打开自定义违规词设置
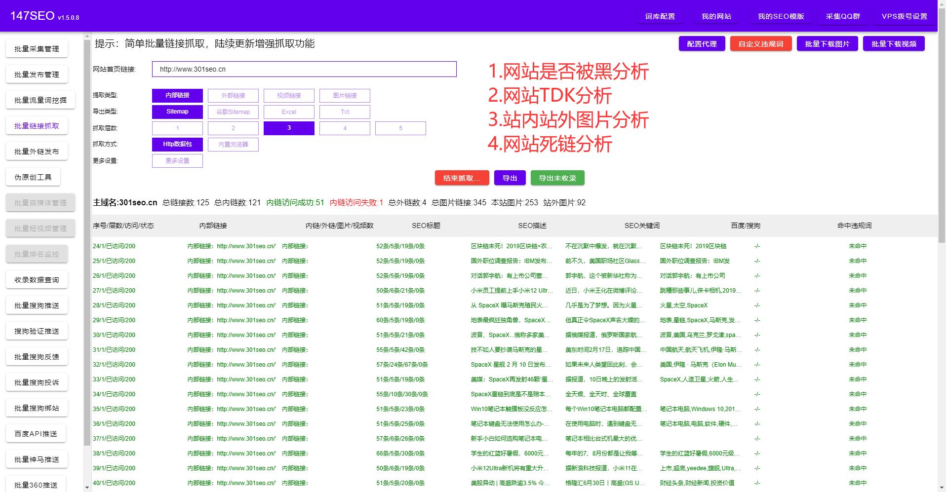This screenshot has height=492, width=946. [x=761, y=43]
